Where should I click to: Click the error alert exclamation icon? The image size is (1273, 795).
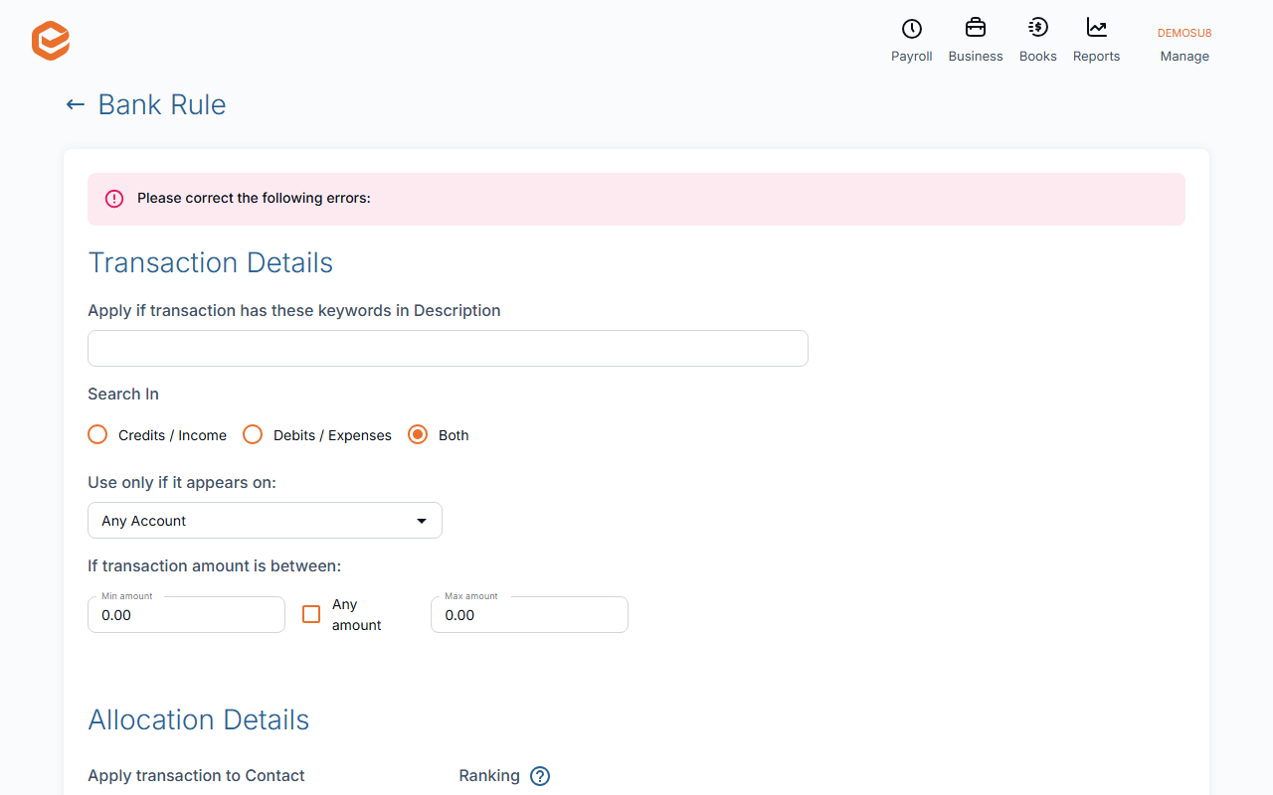pyautogui.click(x=114, y=199)
